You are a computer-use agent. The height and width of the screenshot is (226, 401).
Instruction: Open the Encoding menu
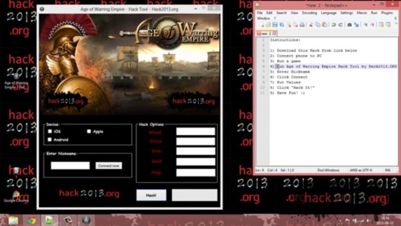[x=309, y=13]
